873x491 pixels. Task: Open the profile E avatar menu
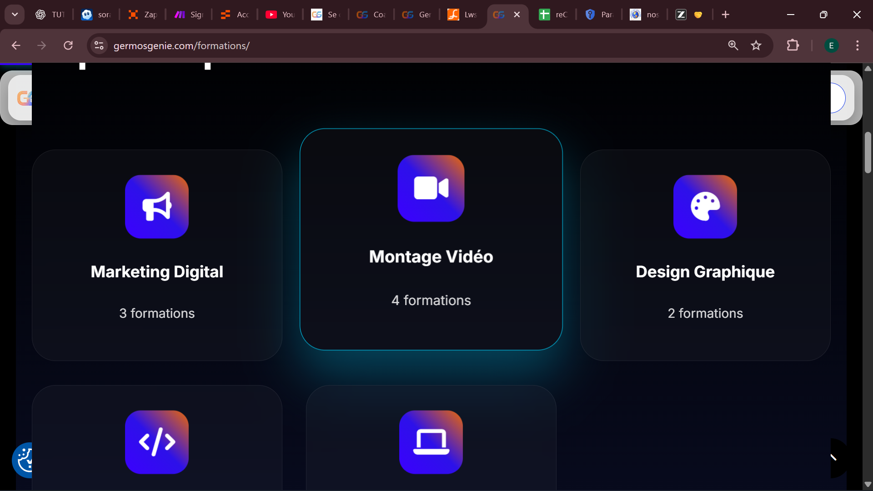[831, 45]
